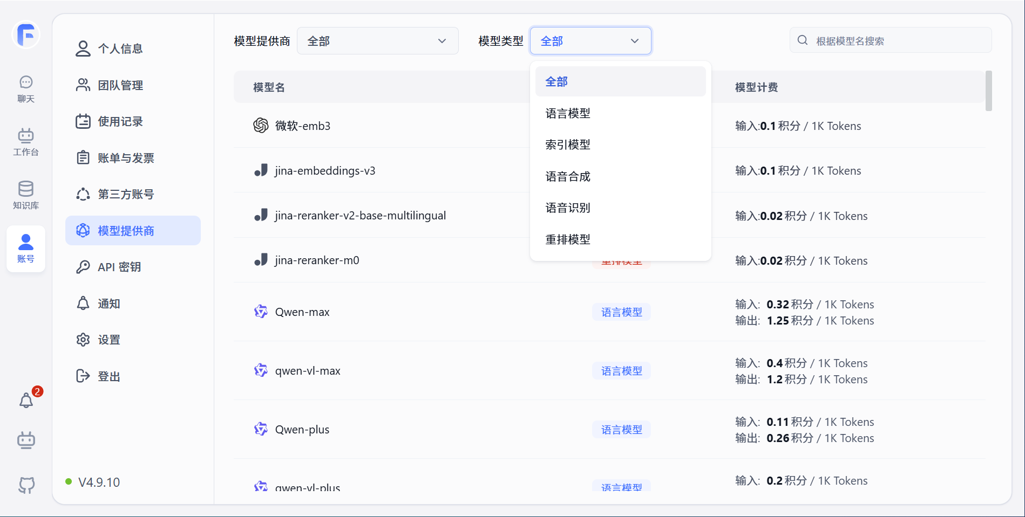This screenshot has width=1025, height=517.
Task: Click the Jina icon of jina-reranker-m0
Action: pyautogui.click(x=261, y=260)
